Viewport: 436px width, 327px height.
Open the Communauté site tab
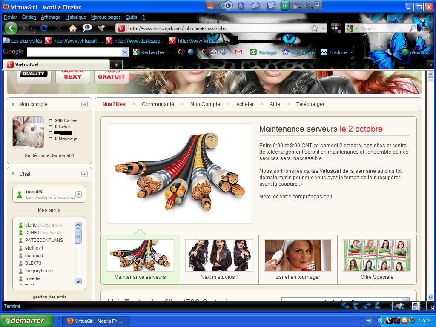click(158, 104)
